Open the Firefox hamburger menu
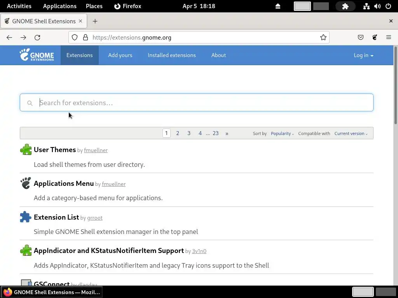 point(389,38)
